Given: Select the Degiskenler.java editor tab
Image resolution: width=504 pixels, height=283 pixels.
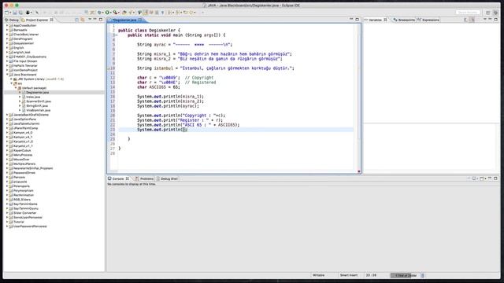Looking at the screenshot, I should pos(124,20).
